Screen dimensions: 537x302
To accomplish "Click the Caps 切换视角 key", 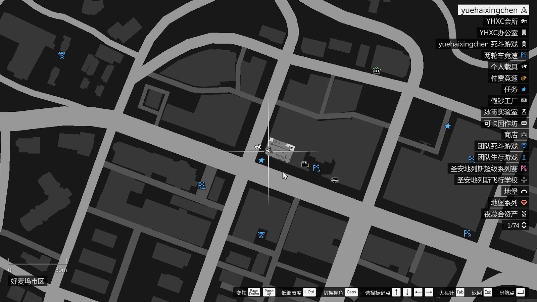I will pos(351,292).
